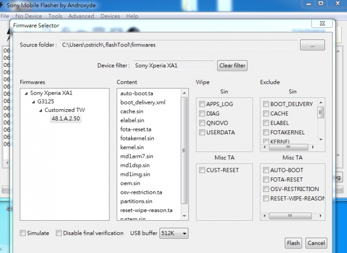Select oem.sin in Content list
The height and width of the screenshot is (253, 347).
point(130,183)
